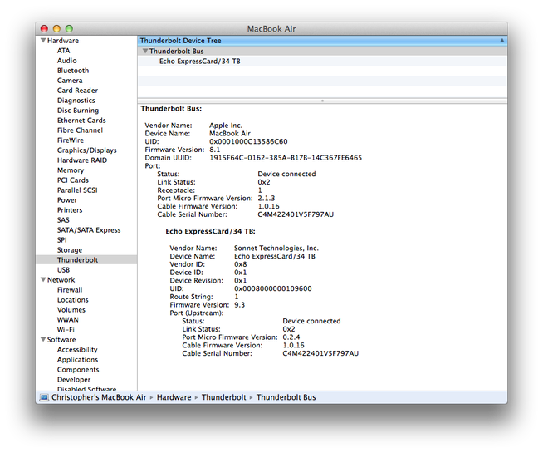The image size is (543, 453).
Task: Click the Network section label
Action: click(x=61, y=280)
